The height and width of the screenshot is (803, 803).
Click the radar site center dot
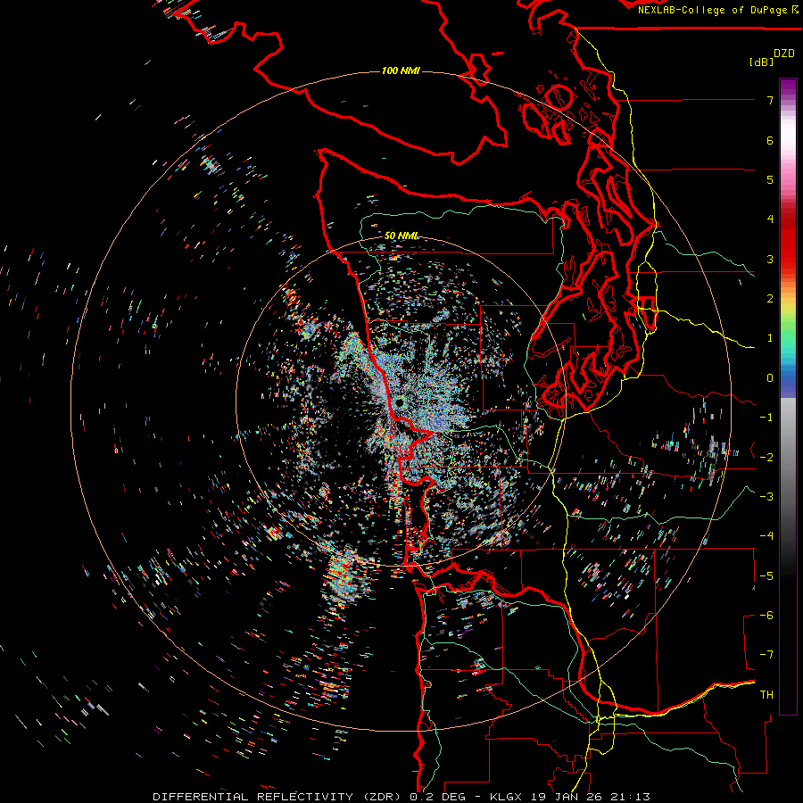pos(400,403)
